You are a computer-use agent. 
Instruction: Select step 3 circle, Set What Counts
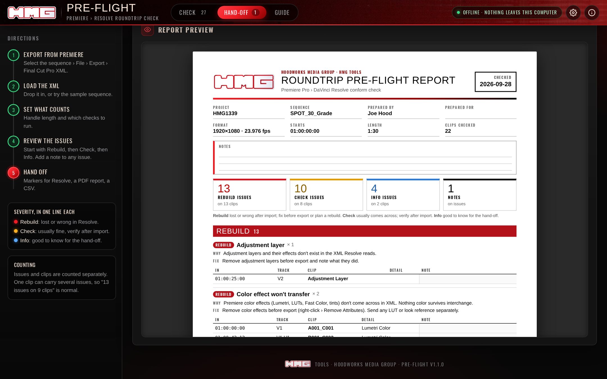pyautogui.click(x=13, y=110)
